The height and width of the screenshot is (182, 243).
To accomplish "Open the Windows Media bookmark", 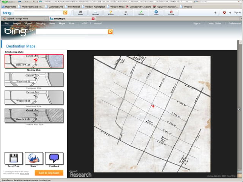I will click(115, 7).
